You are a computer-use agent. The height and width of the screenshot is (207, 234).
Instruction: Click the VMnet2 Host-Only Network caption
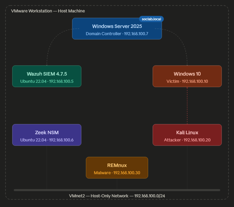[117, 196]
